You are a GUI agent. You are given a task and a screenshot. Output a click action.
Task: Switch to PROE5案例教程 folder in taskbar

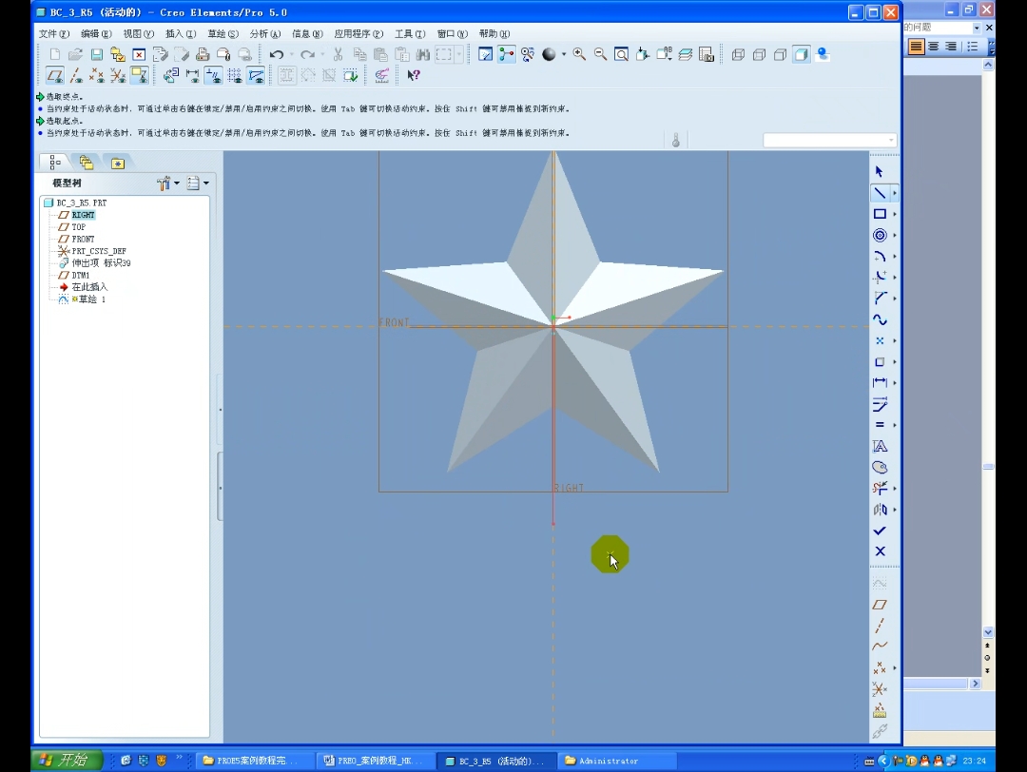coord(256,761)
